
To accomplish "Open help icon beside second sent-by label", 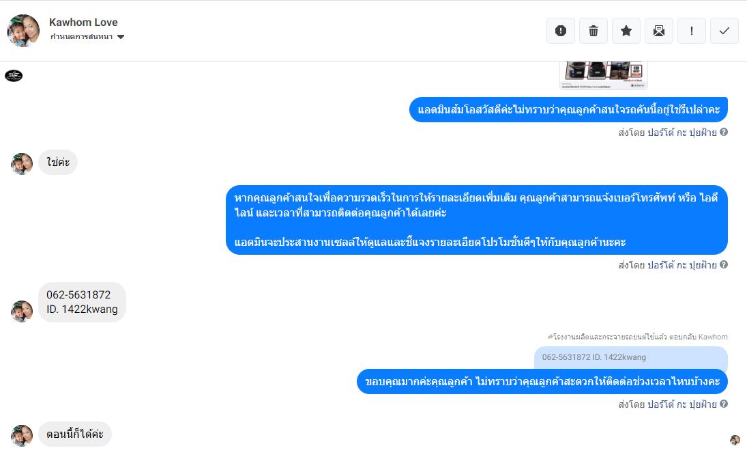I will click(724, 264).
